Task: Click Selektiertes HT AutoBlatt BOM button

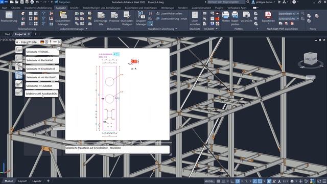Action: click(42, 94)
